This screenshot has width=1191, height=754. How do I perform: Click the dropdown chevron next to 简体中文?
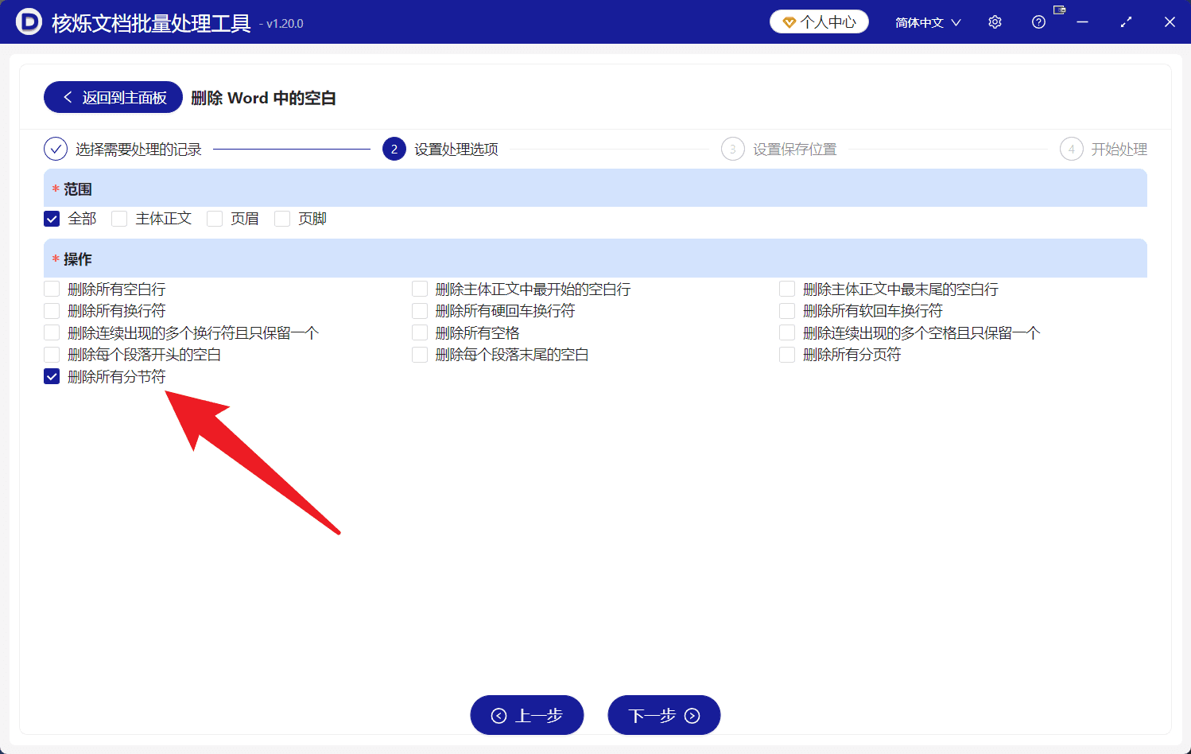pos(956,21)
